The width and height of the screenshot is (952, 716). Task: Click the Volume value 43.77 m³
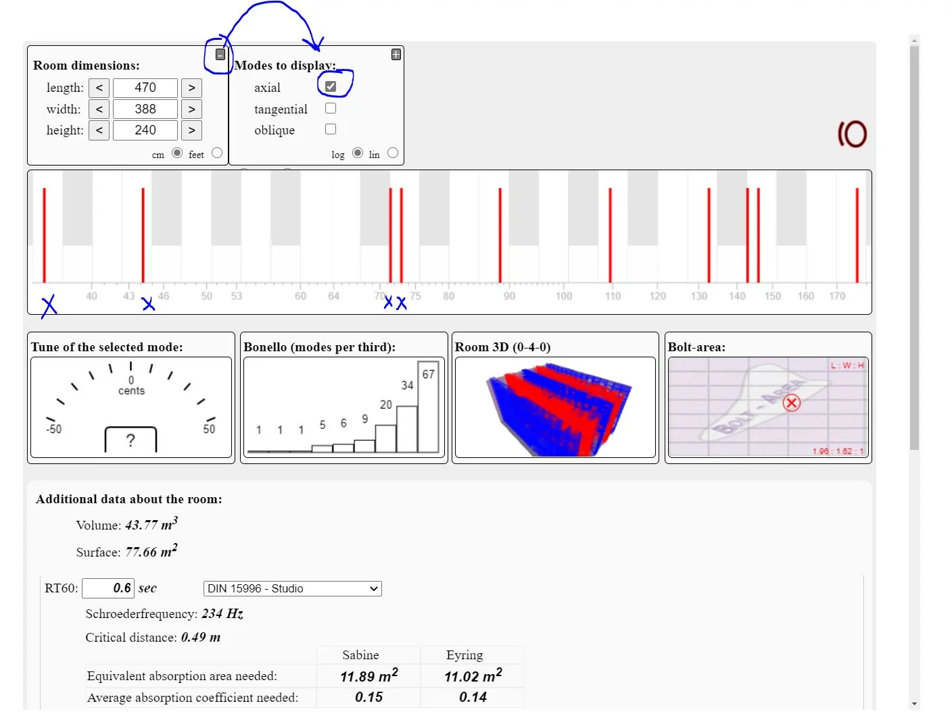(151, 524)
